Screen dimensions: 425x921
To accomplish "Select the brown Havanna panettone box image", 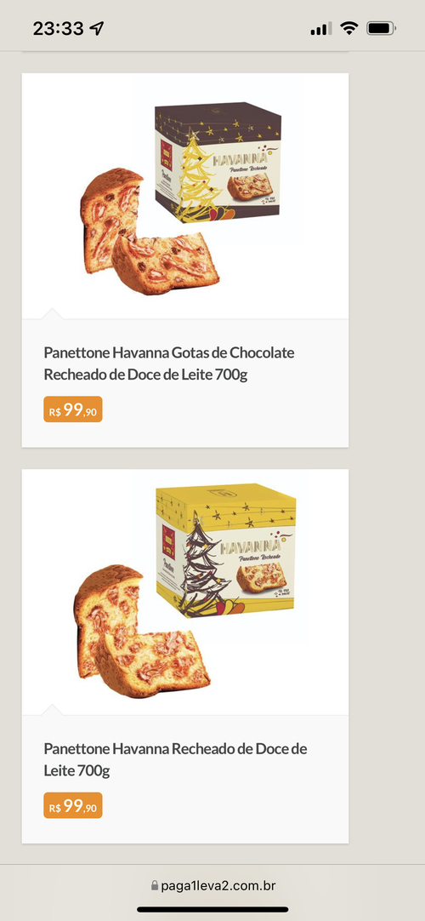I will click(x=218, y=163).
